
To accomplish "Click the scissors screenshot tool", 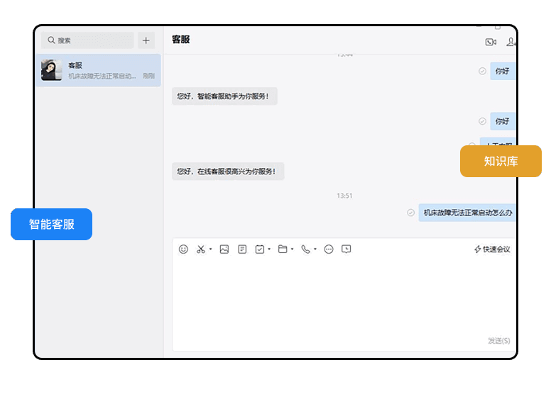I will pyautogui.click(x=201, y=249).
